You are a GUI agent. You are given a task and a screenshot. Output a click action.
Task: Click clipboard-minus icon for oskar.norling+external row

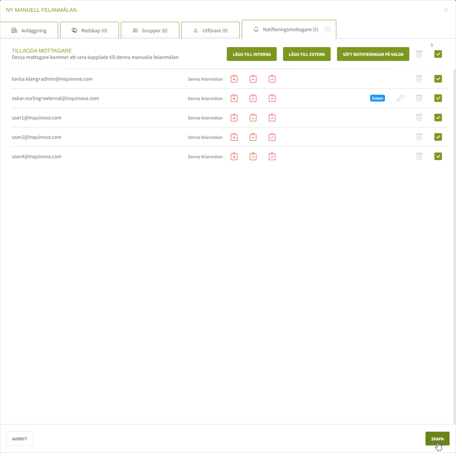click(x=253, y=99)
